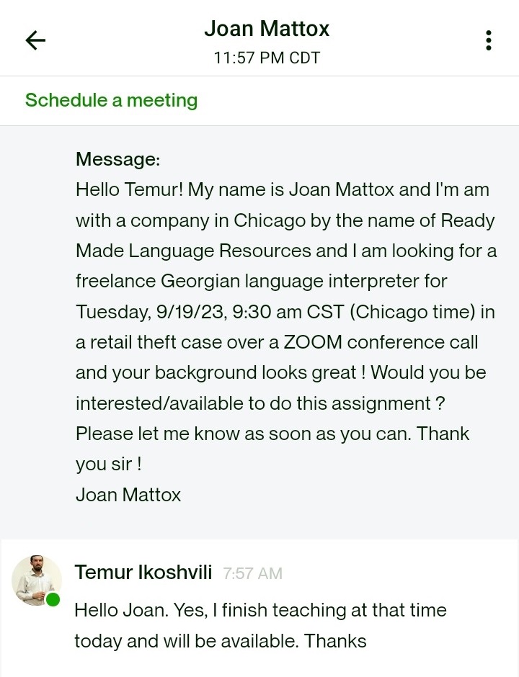
Task: Click the "Hello Temur!" greeting line
Action: point(282,190)
